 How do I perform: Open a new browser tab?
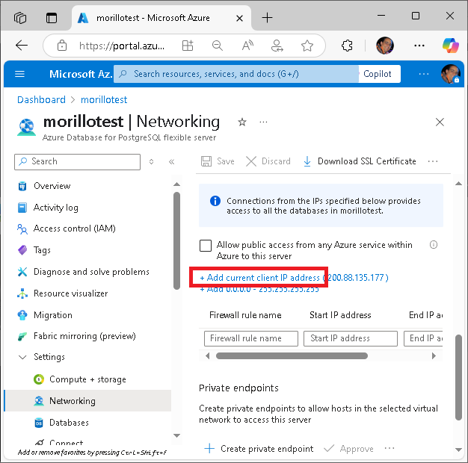tap(267, 18)
